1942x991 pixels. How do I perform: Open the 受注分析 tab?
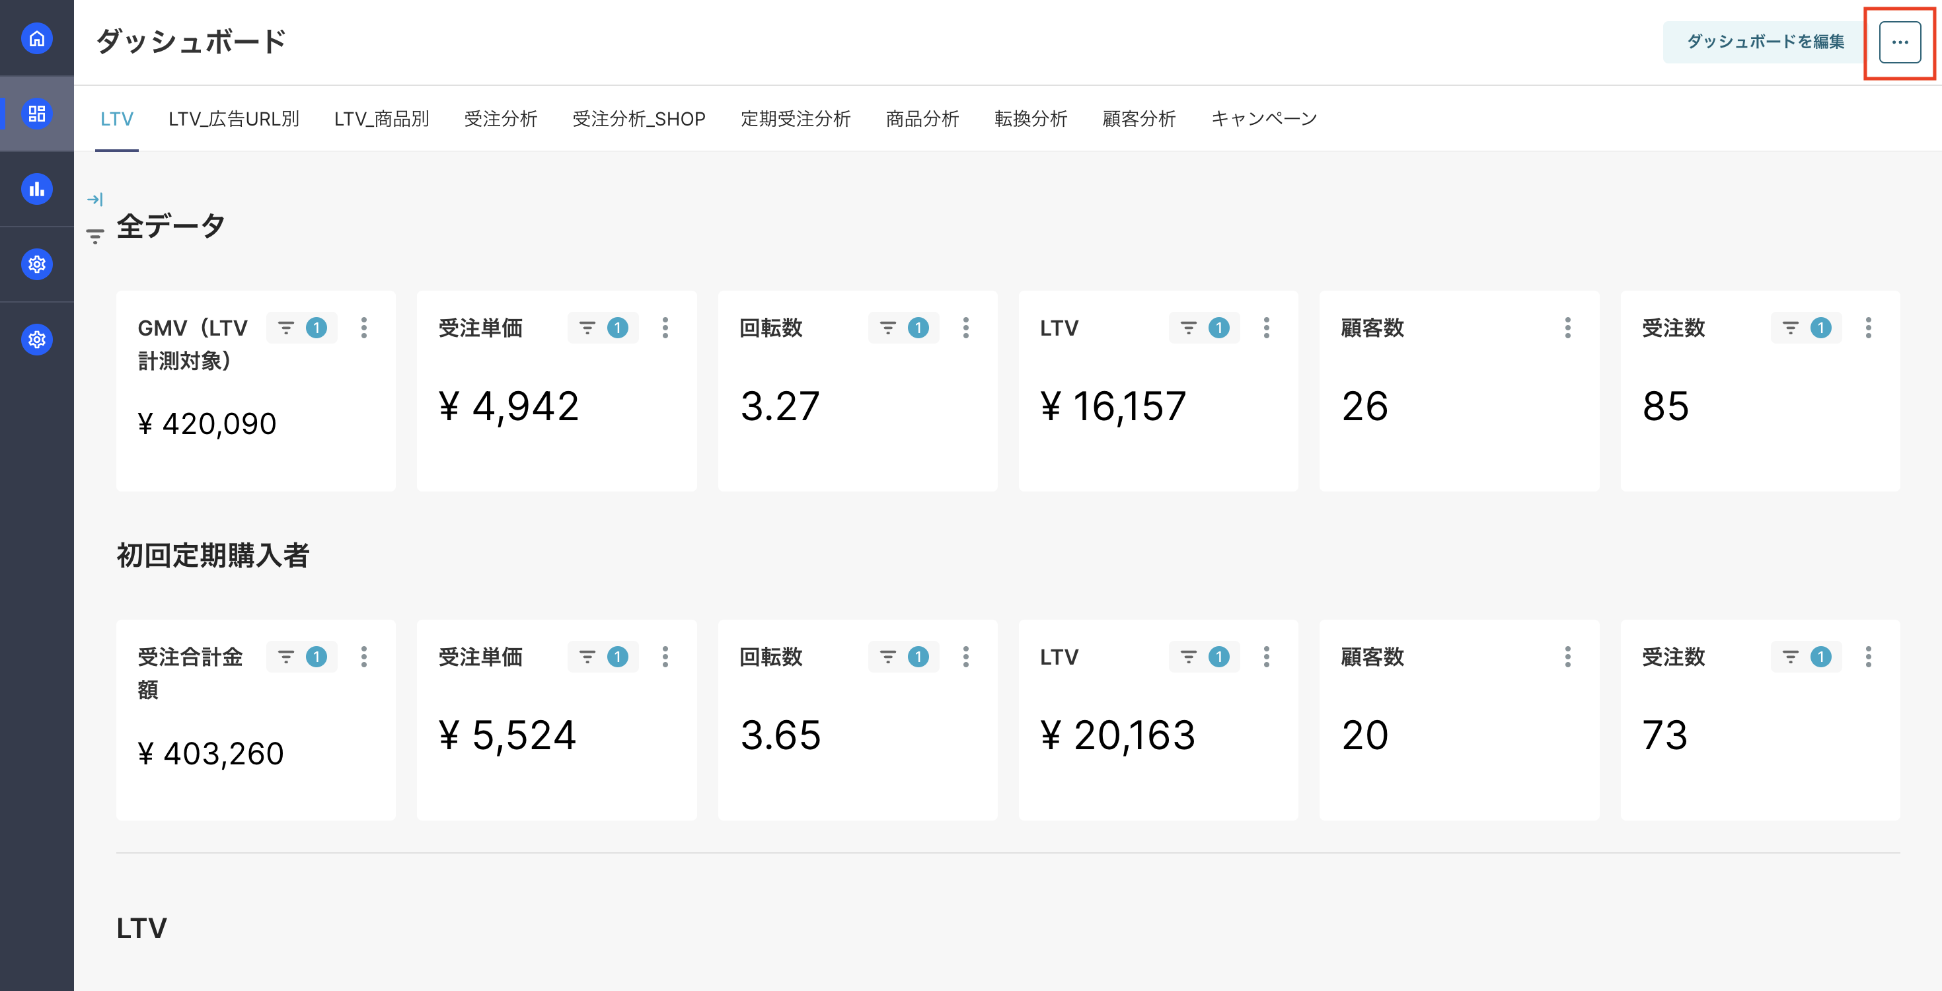coord(501,119)
